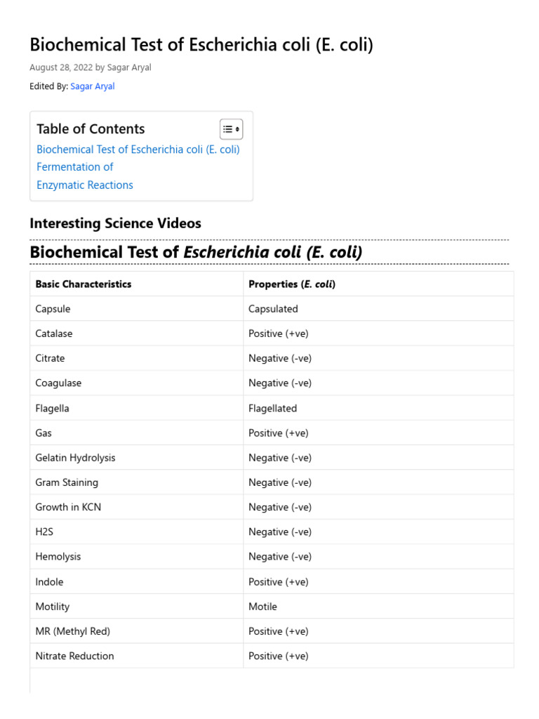The image size is (539, 719).
Task: Go to the 'Fermentation of' contents link
Action: click(x=74, y=167)
